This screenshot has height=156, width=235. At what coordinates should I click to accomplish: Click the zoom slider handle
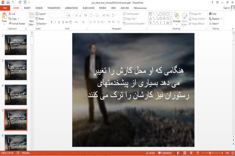(x=210, y=153)
